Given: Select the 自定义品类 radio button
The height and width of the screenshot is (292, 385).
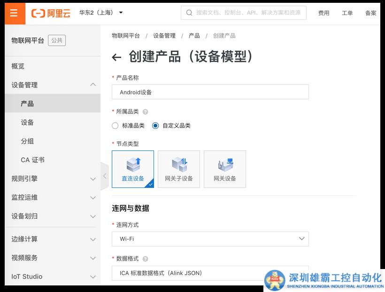Looking at the screenshot, I should pyautogui.click(x=155, y=126).
